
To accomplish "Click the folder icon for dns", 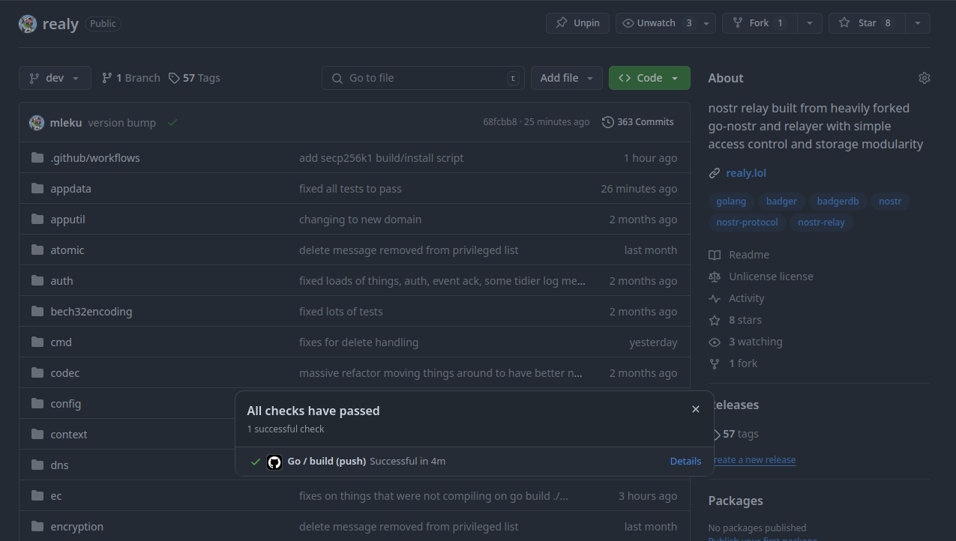I will click(x=37, y=465).
